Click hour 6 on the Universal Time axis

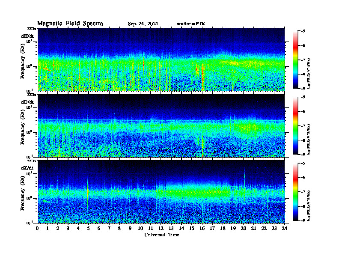[99, 229]
